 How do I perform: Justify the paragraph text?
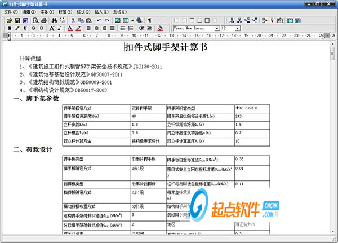[112, 28]
